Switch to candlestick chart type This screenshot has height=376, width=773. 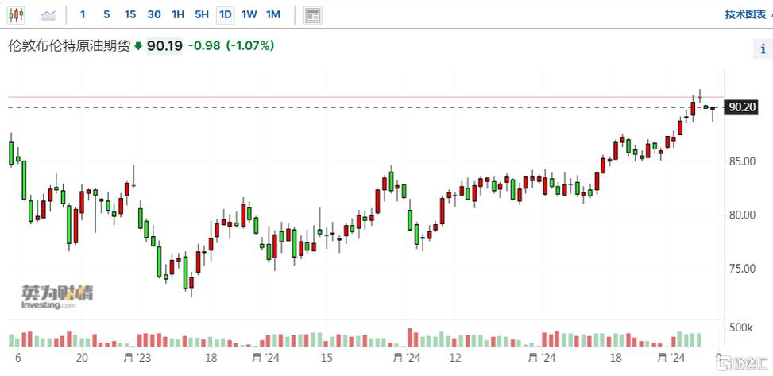pyautogui.click(x=17, y=14)
